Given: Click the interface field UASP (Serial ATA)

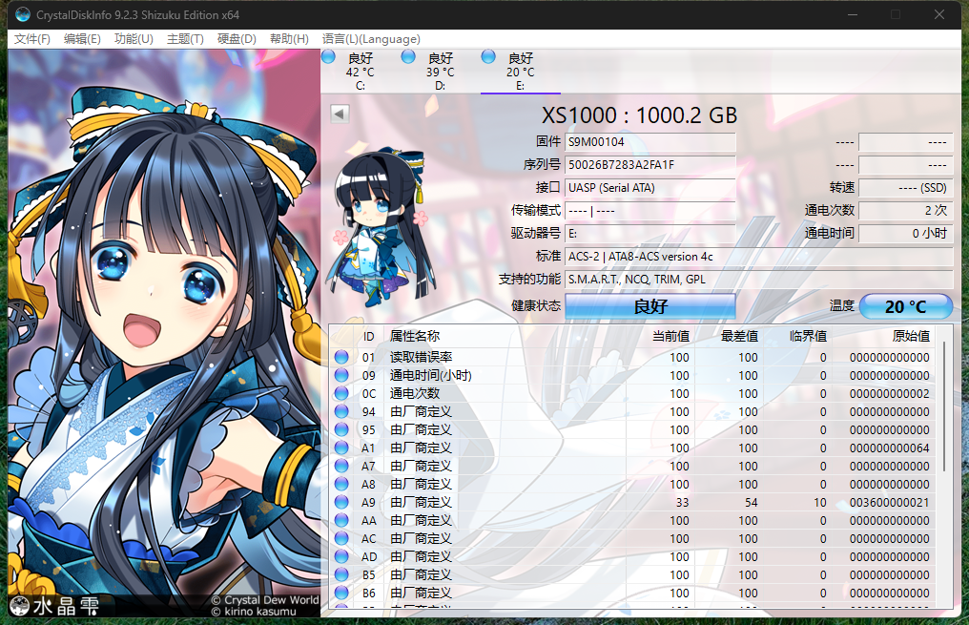Looking at the screenshot, I should 650,187.
